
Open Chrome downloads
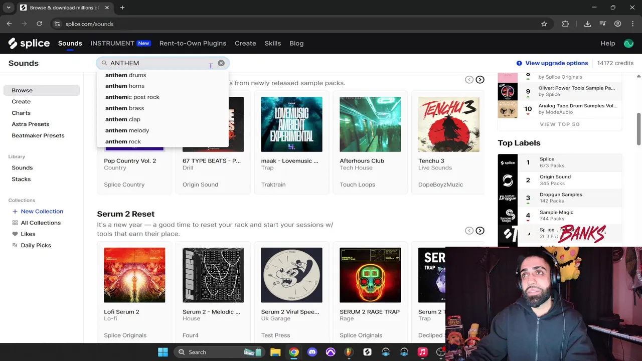587,24
